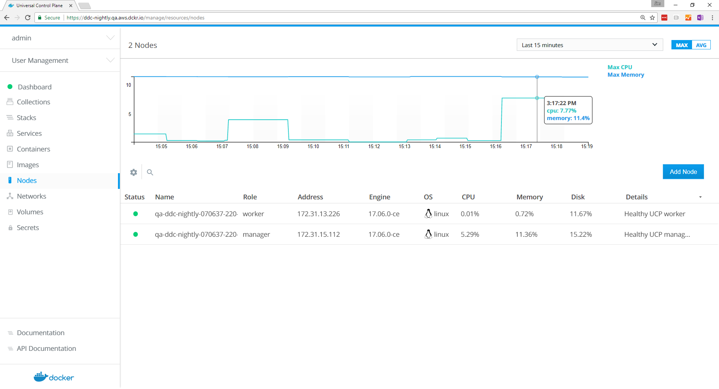Expand the admin account menu

pos(60,38)
